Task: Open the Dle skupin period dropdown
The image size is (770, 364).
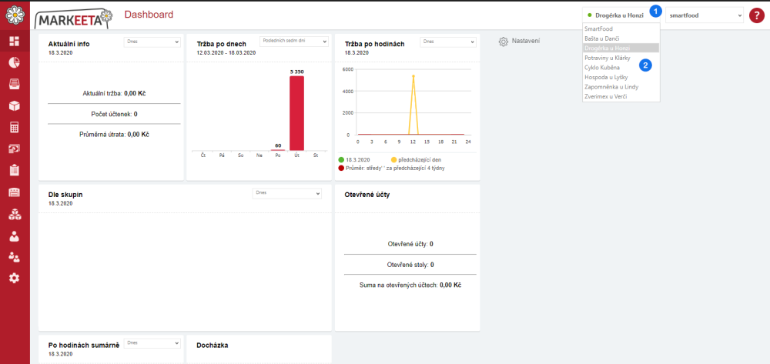Action: tap(286, 194)
